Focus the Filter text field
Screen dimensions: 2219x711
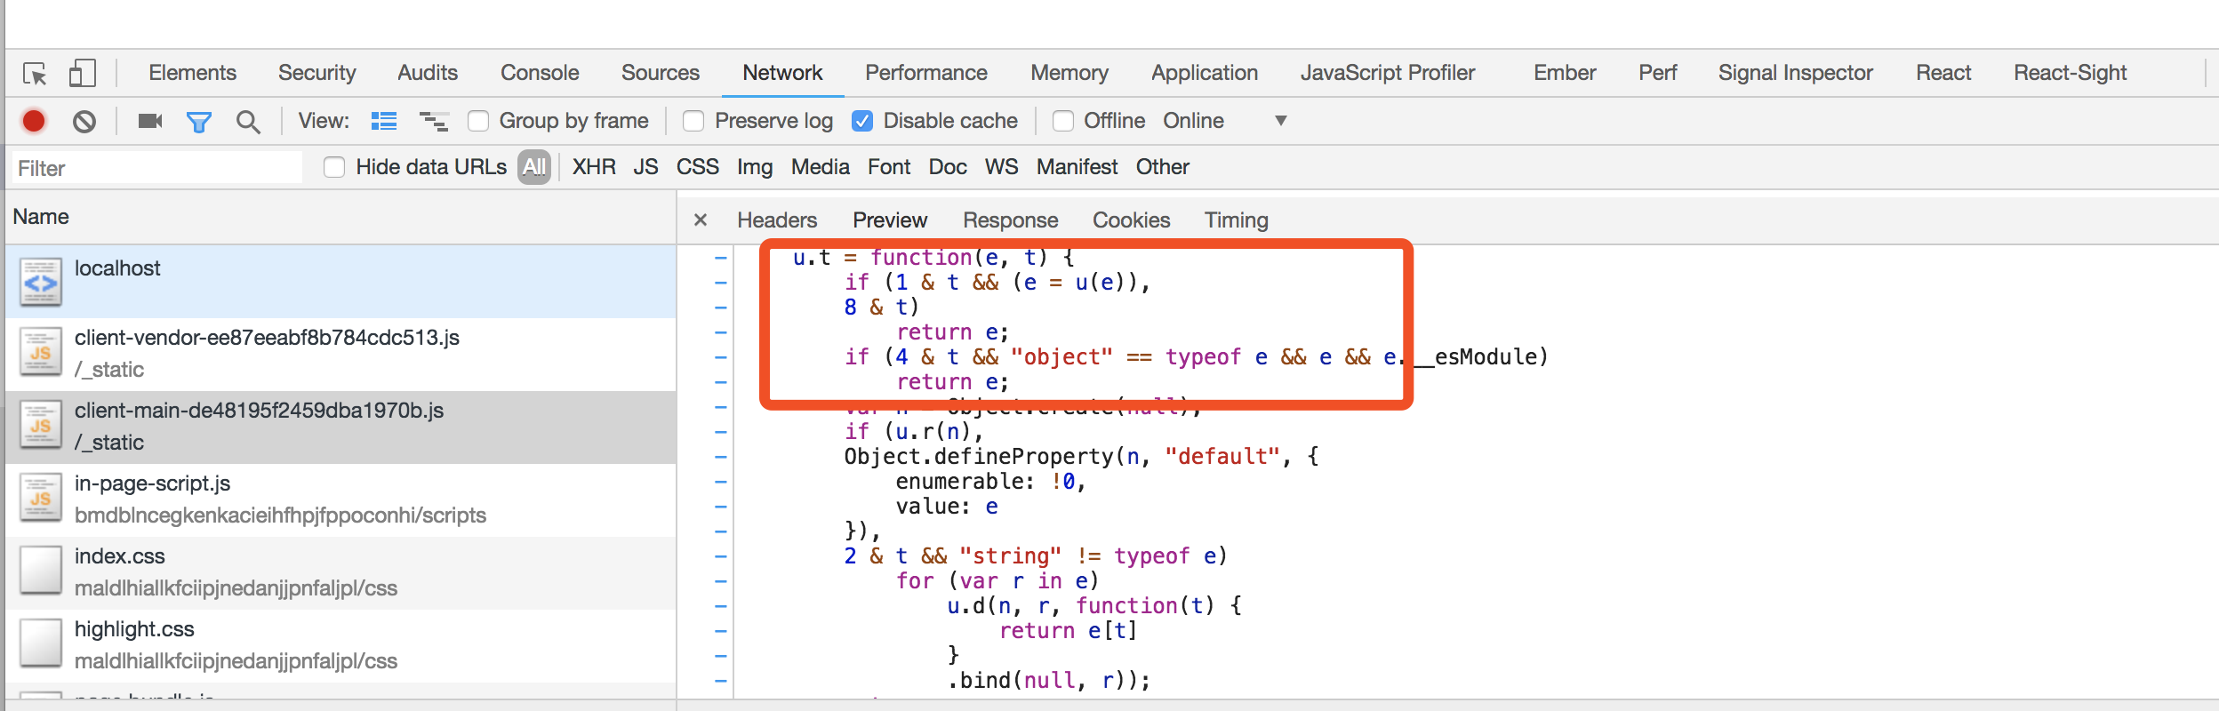[x=156, y=168]
